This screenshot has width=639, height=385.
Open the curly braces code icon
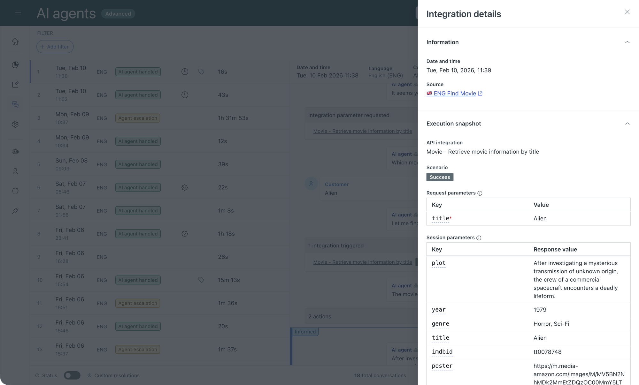pyautogui.click(x=15, y=191)
